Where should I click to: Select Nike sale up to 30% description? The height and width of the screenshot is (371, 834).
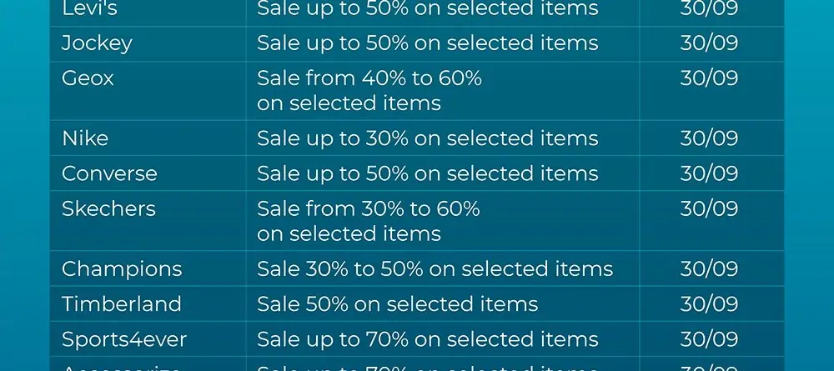[x=428, y=138]
